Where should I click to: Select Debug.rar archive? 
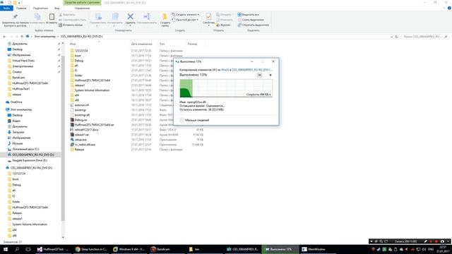[x=81, y=120]
